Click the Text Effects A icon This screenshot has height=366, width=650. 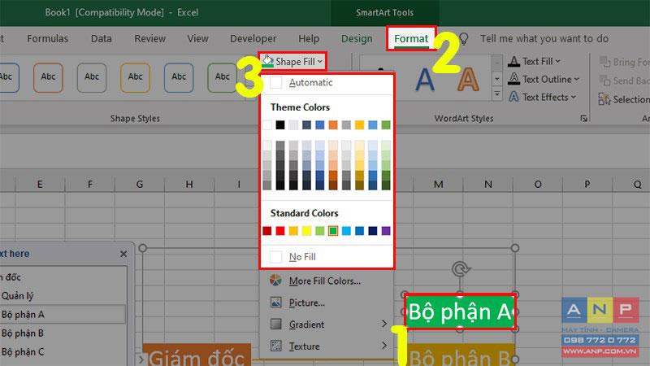pos(513,97)
